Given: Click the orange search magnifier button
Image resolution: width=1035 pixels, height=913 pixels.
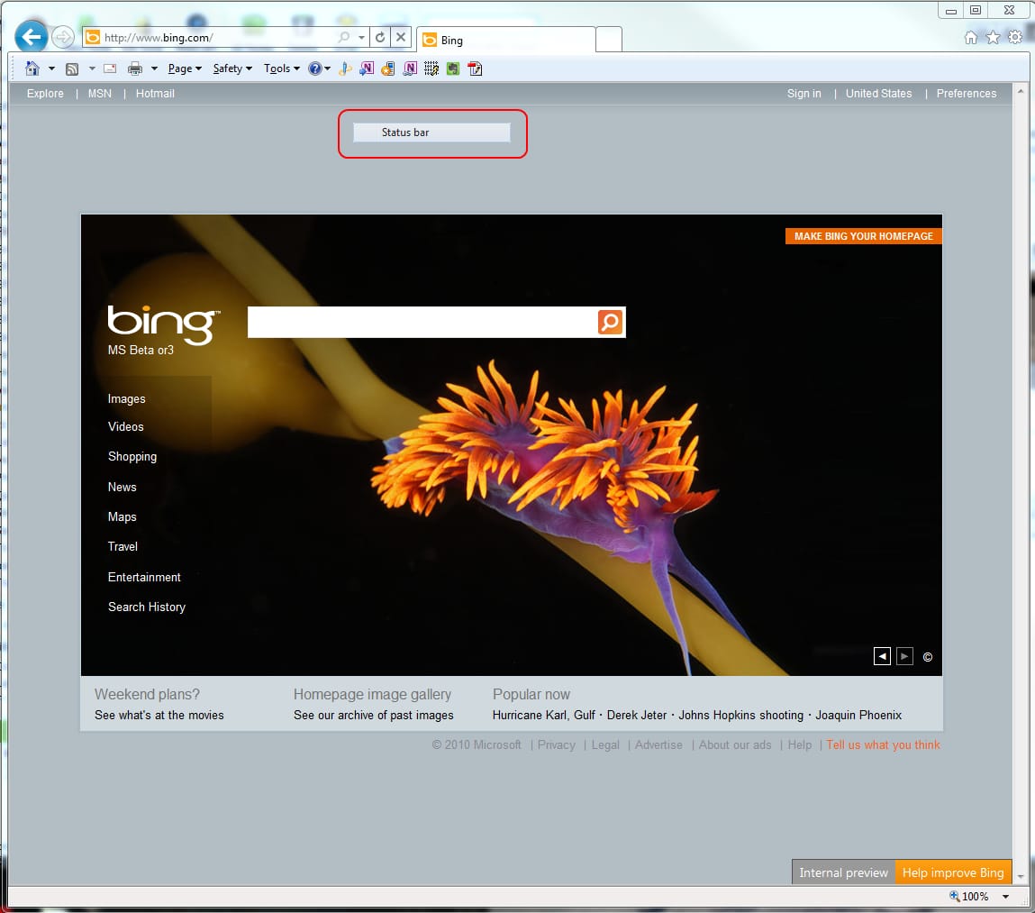Looking at the screenshot, I should pos(610,322).
